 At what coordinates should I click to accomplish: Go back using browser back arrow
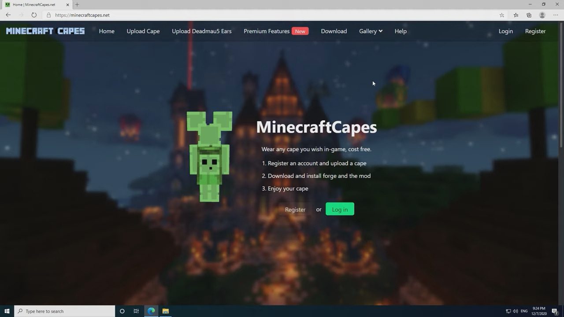coord(8,15)
